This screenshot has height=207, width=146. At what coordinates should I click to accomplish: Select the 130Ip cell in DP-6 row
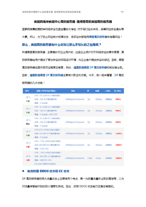tap(90, 158)
